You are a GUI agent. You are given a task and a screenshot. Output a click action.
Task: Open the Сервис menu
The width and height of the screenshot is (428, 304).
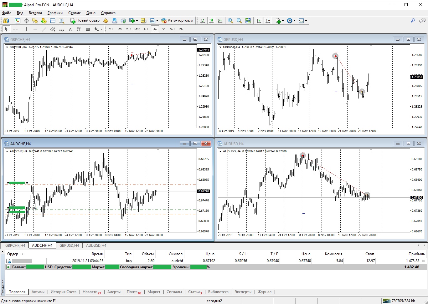pos(75,13)
